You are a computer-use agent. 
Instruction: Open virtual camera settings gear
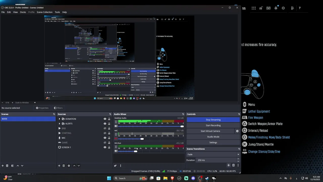pos(237,131)
